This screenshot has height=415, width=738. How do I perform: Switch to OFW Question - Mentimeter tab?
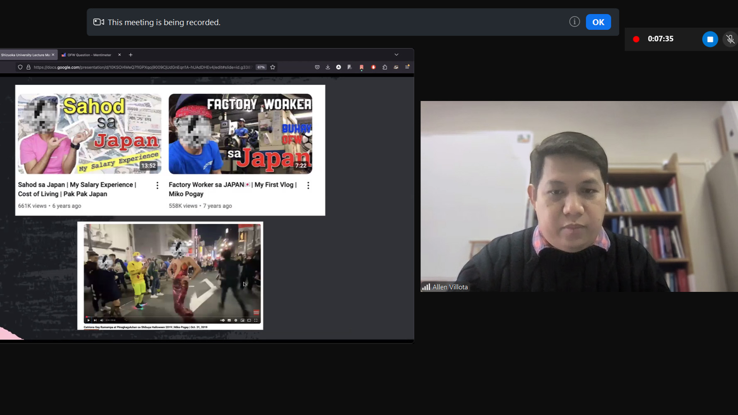(89, 55)
